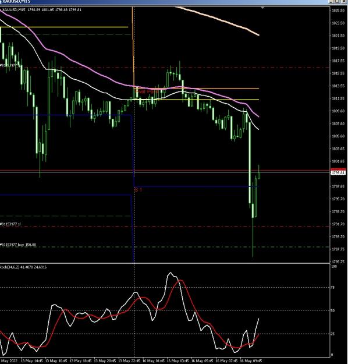Close the XAUUSD,M15 chart window
348x364 pixels.
[x=343, y=2]
